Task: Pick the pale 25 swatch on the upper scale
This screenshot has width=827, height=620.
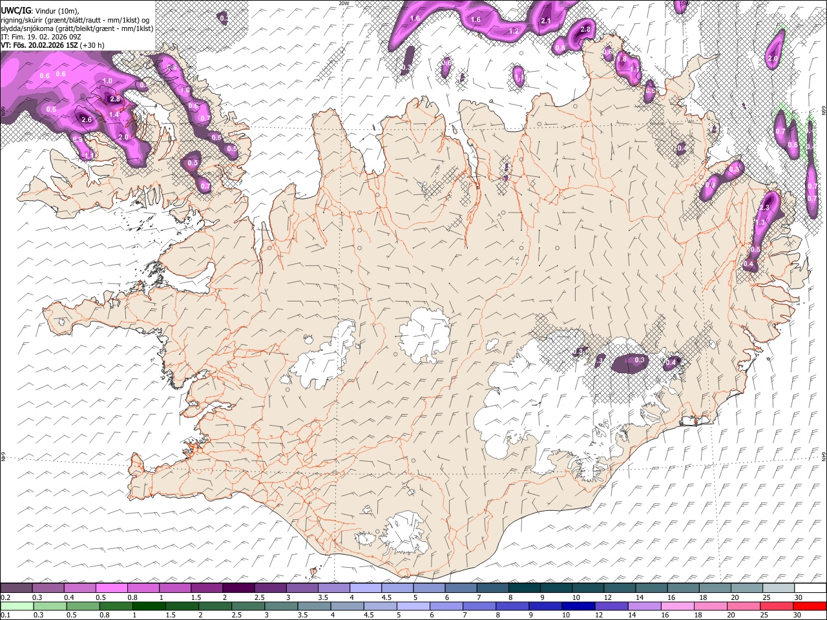Action: (x=778, y=588)
